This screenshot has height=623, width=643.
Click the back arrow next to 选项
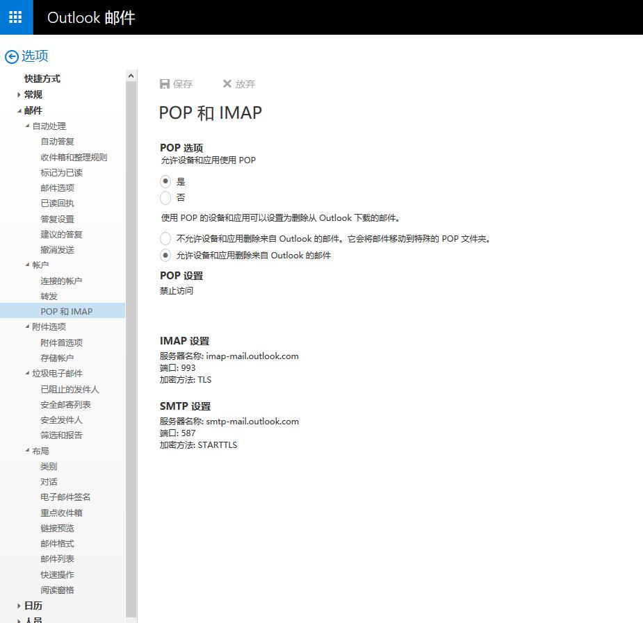pyautogui.click(x=12, y=56)
